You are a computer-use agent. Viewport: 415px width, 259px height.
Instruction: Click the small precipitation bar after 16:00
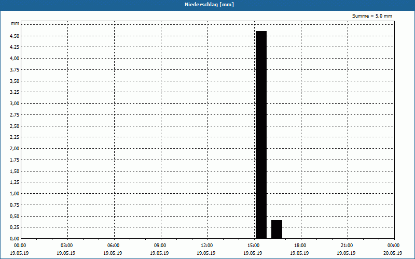(x=276, y=229)
